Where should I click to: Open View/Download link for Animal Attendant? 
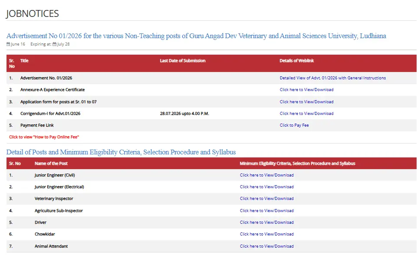click(x=267, y=246)
